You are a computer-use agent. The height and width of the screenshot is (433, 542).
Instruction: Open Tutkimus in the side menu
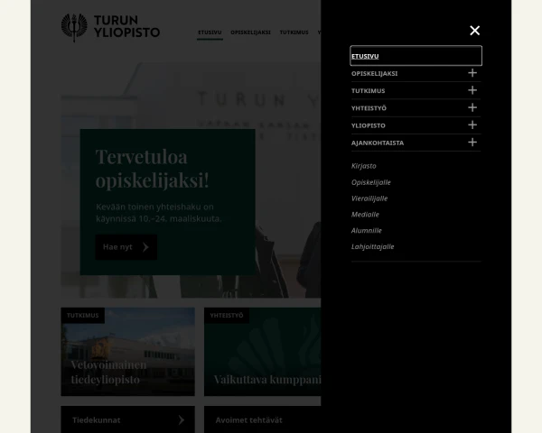point(367,90)
